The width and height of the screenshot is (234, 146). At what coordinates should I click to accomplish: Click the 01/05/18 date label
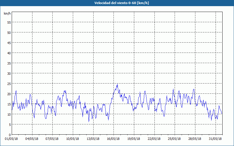pos(11,139)
